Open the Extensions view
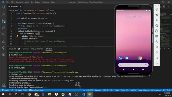 3,34
